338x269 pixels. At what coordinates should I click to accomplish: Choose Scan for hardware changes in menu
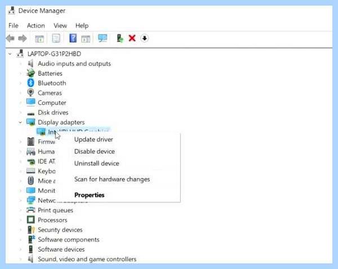point(112,179)
